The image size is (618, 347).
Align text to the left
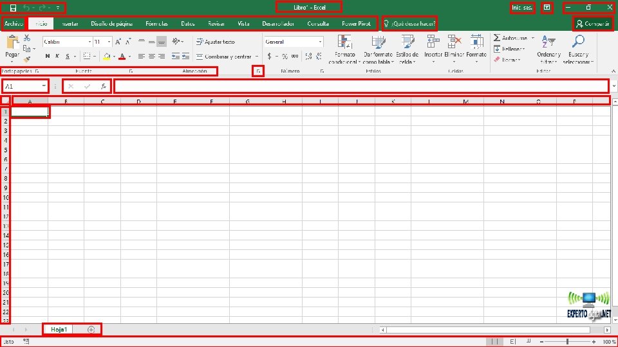(x=141, y=57)
